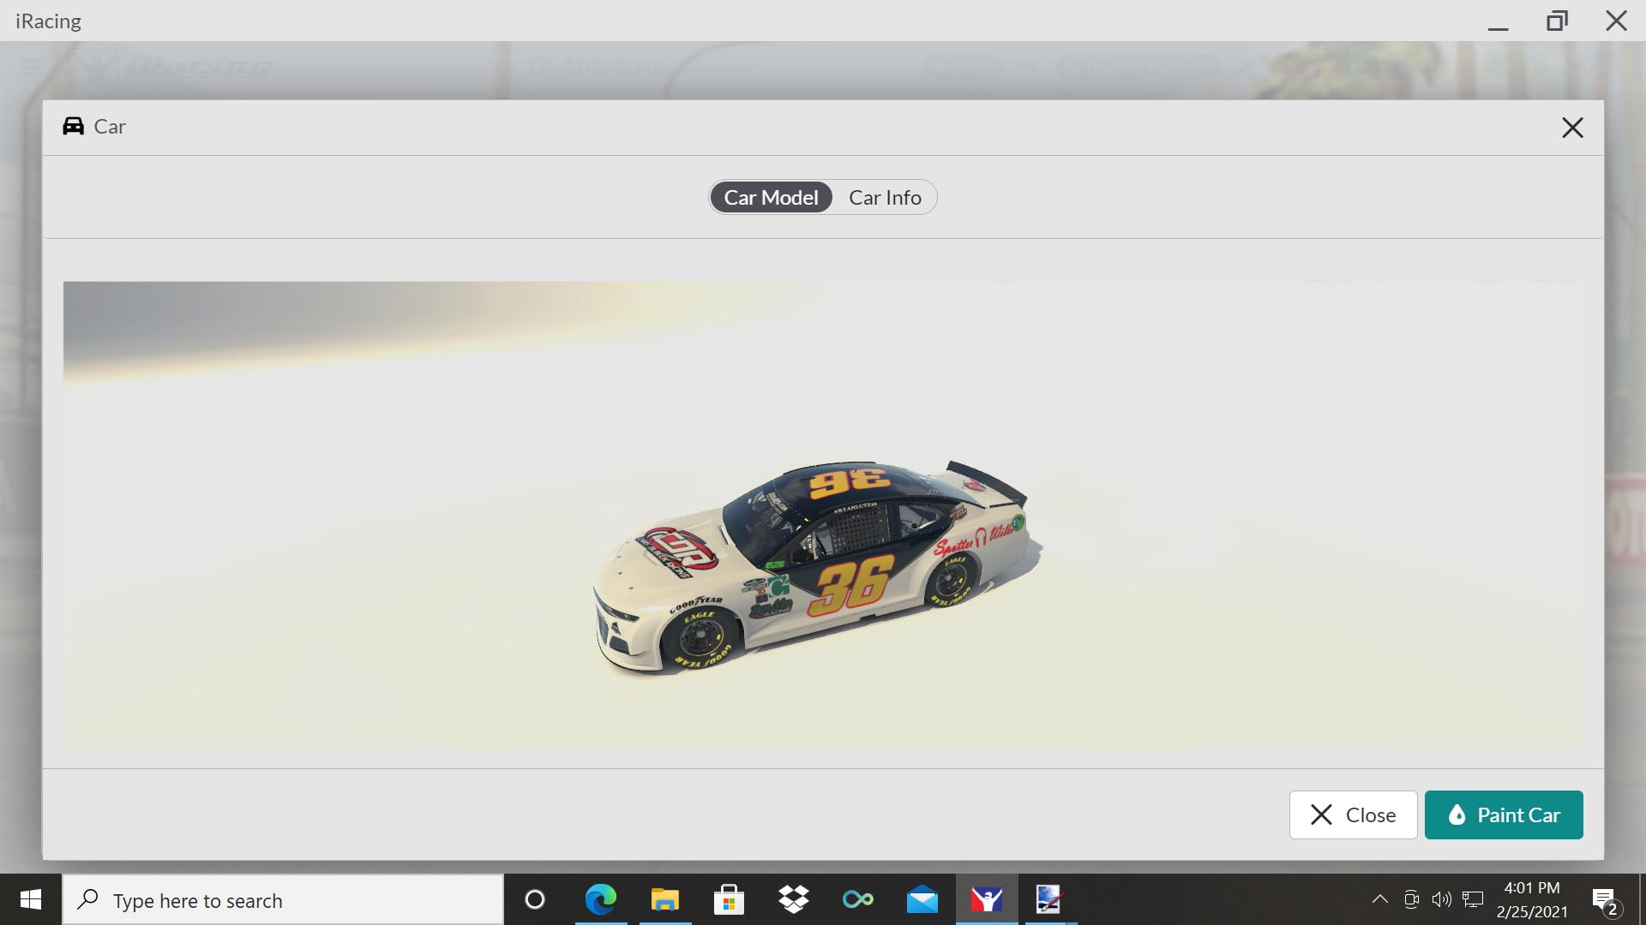Image resolution: width=1646 pixels, height=925 pixels.
Task: Click the Type here to search field
Action: click(x=283, y=899)
